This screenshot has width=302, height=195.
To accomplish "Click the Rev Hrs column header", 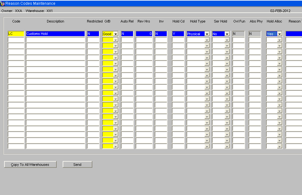I will point(144,21).
